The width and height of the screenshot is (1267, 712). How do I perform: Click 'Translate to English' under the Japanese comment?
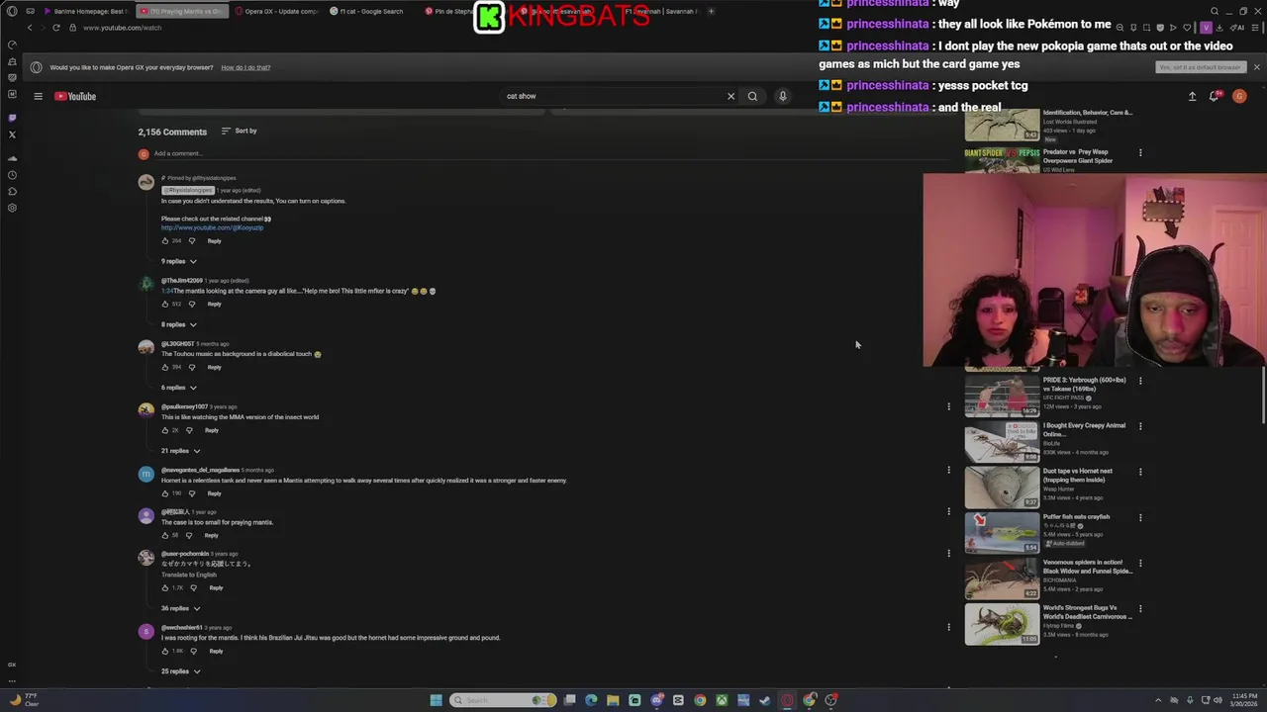[x=188, y=575]
